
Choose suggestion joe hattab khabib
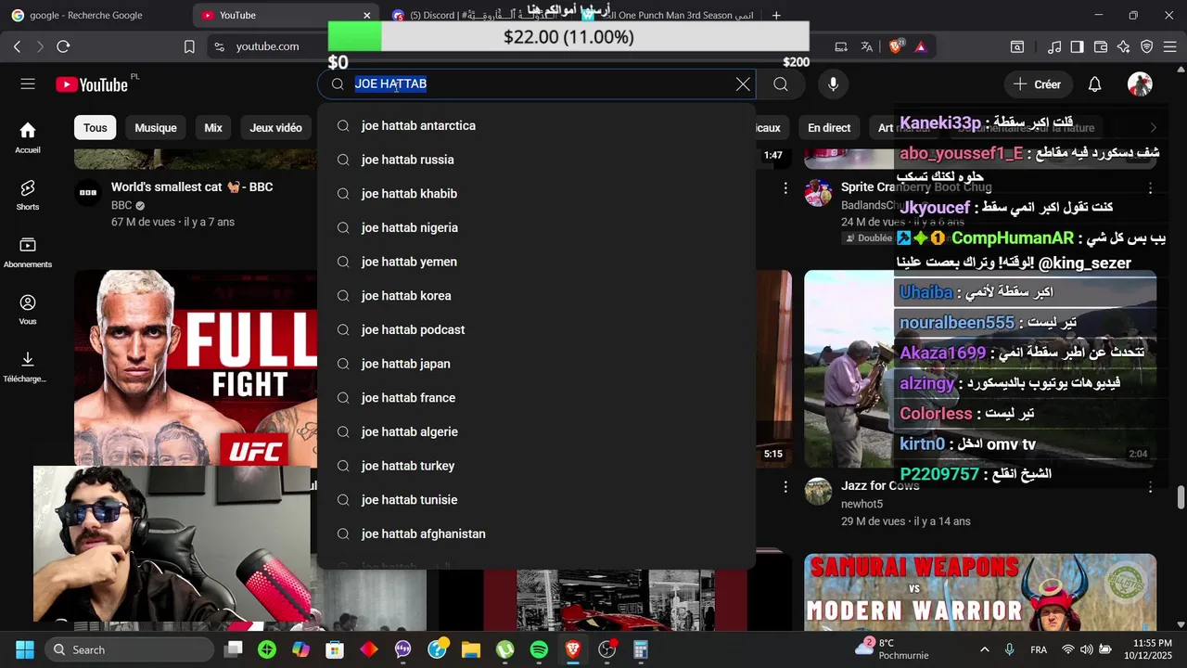coord(536,194)
